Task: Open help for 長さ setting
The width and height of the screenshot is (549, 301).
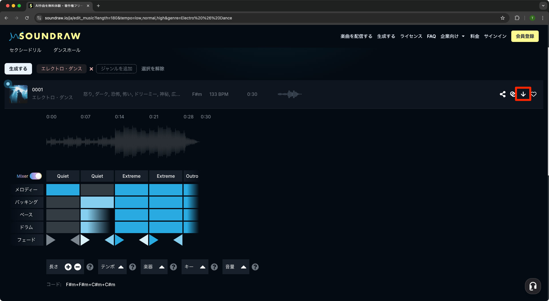Action: pyautogui.click(x=90, y=267)
